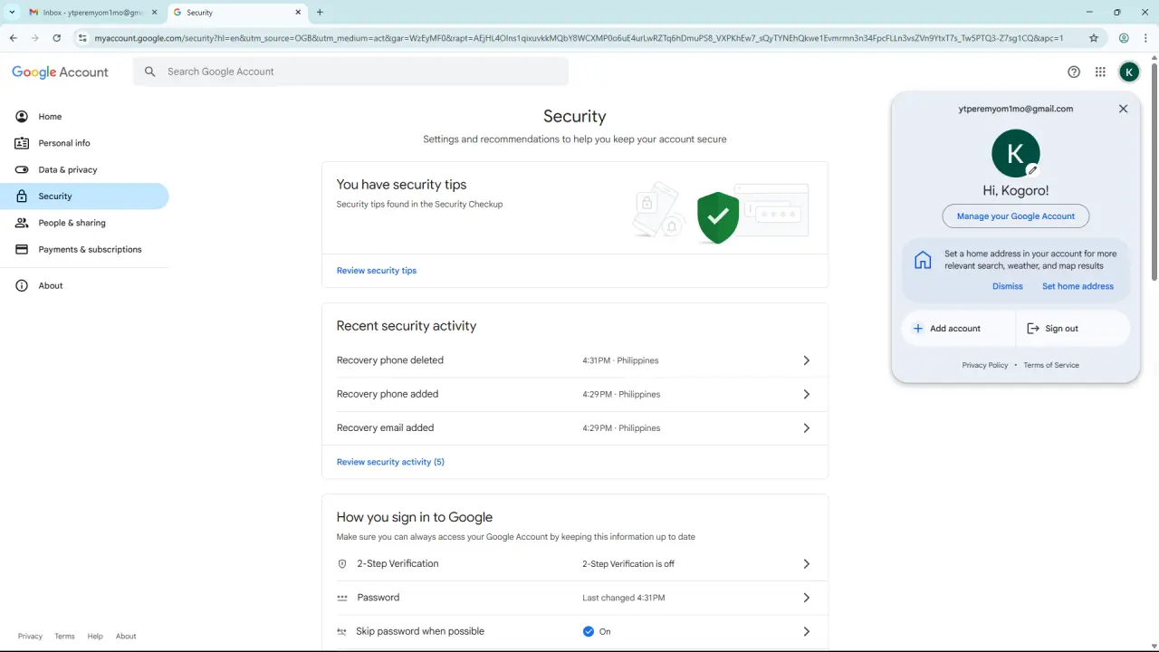Open tab search dropdown arrow
Viewport: 1159px width, 652px height.
coord(13,13)
